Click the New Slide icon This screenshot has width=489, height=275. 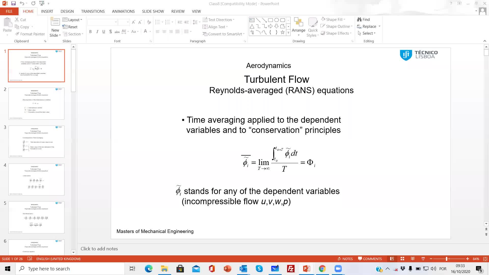[x=55, y=22]
